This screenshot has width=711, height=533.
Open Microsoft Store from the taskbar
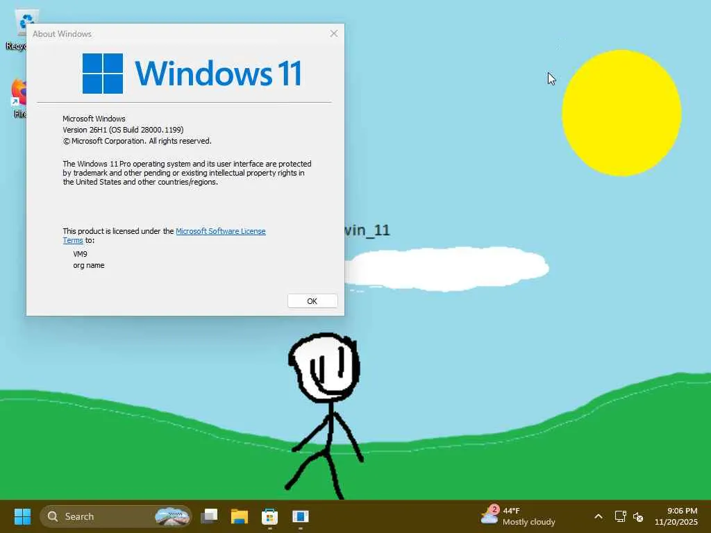270,516
